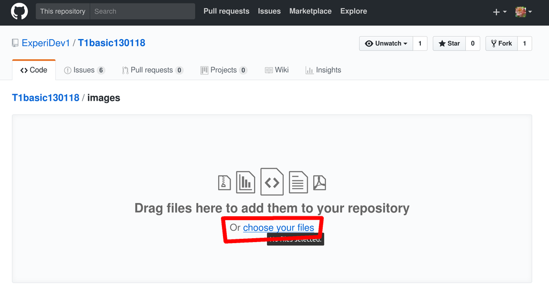Go to Marketplace
The image size is (549, 287).
310,11
